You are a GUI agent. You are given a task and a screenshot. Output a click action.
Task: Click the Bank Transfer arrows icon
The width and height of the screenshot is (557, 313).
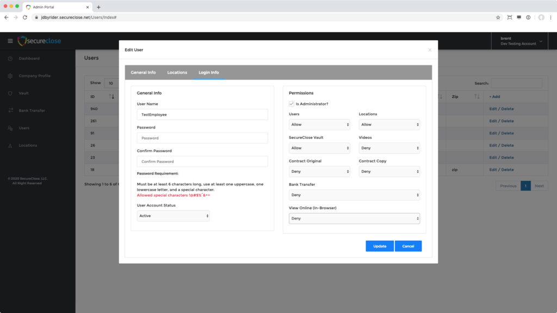[x=10, y=111]
